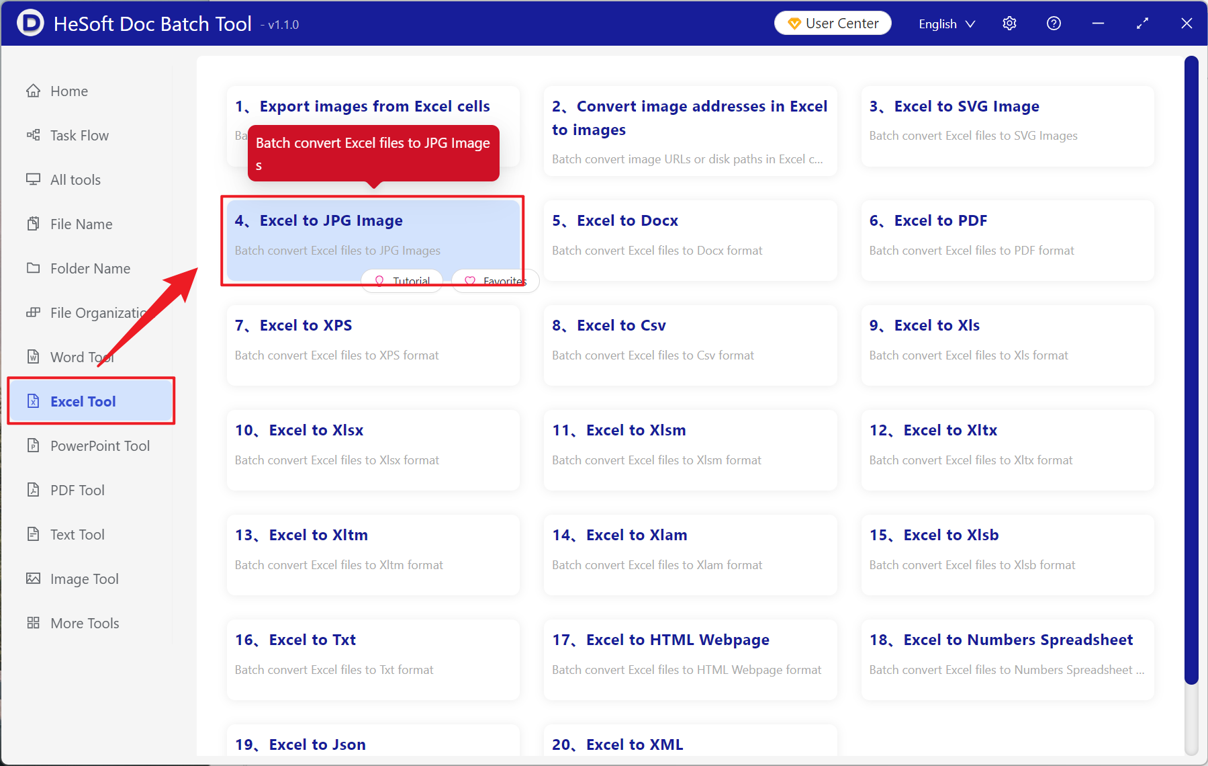Open Text Tool in the sidebar
The width and height of the screenshot is (1208, 766).
tap(90, 534)
